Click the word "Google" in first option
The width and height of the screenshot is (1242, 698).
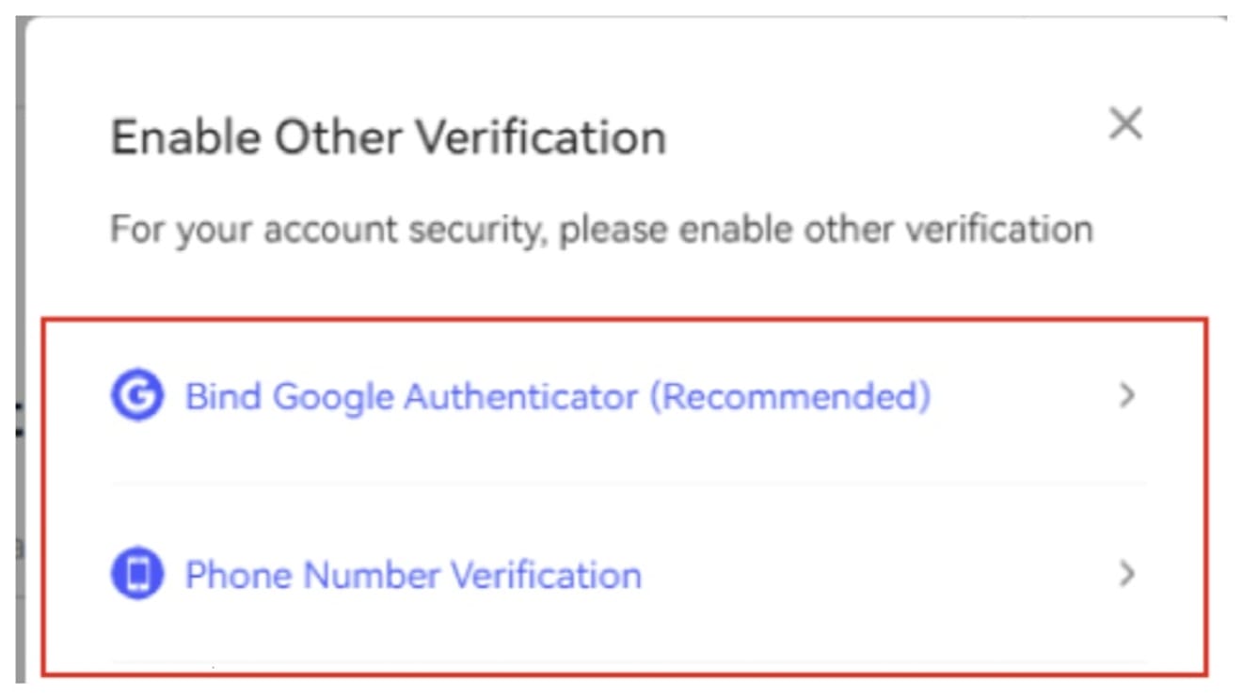pyautogui.click(x=333, y=396)
